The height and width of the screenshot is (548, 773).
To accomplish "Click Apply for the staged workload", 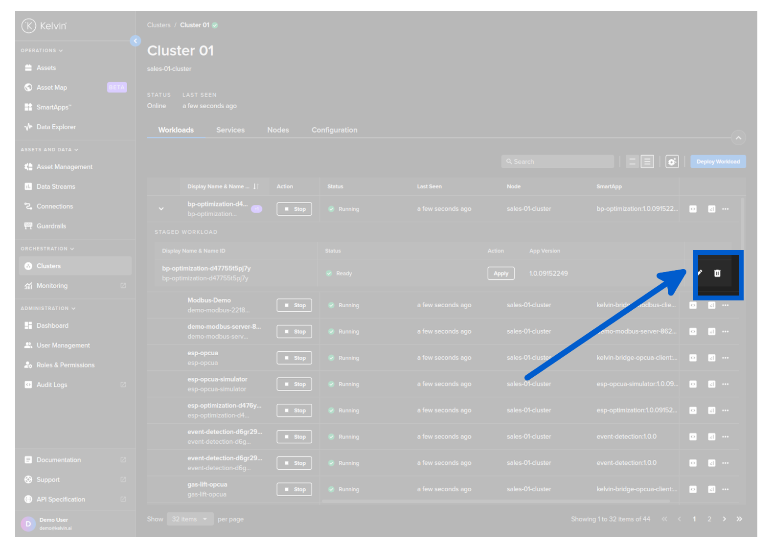I will coord(500,274).
